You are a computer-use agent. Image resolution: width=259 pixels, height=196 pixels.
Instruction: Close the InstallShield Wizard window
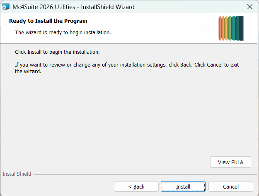pos(249,7)
